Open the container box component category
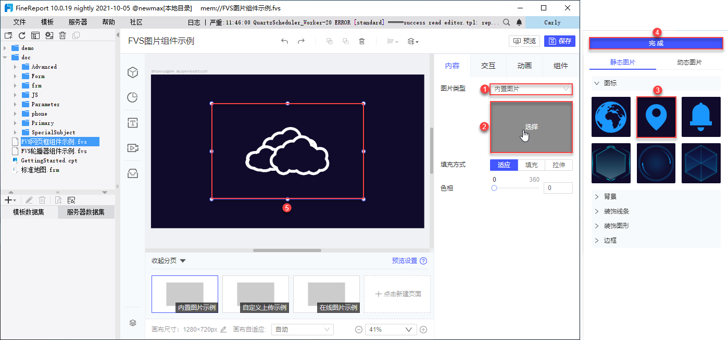The image size is (728, 340). click(133, 173)
